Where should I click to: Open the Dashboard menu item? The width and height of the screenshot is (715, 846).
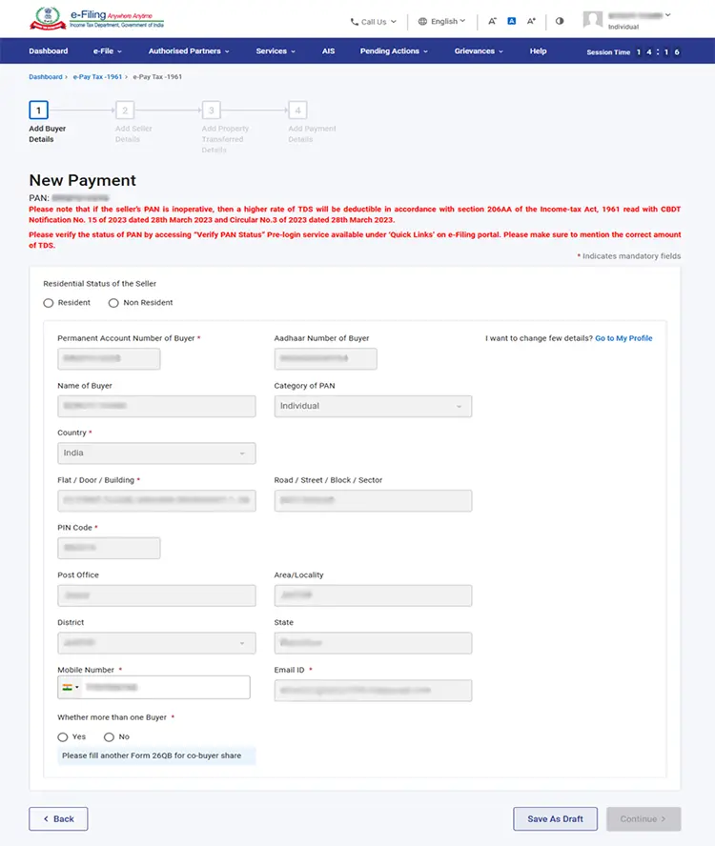(x=49, y=51)
